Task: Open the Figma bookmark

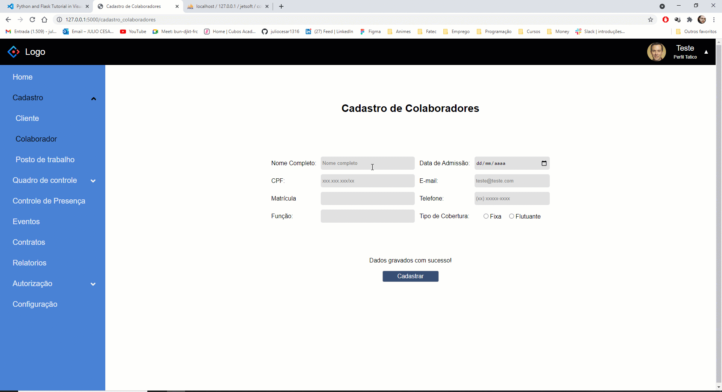Action: (x=371, y=32)
